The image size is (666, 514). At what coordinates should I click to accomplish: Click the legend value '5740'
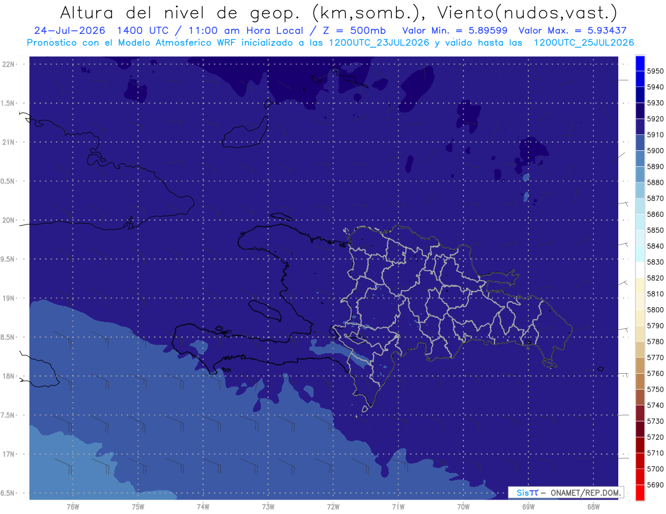coord(655,405)
